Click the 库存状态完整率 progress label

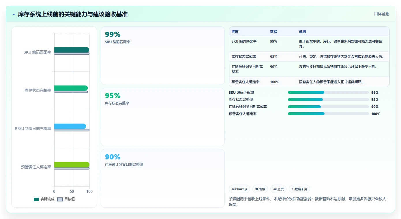point(241,100)
